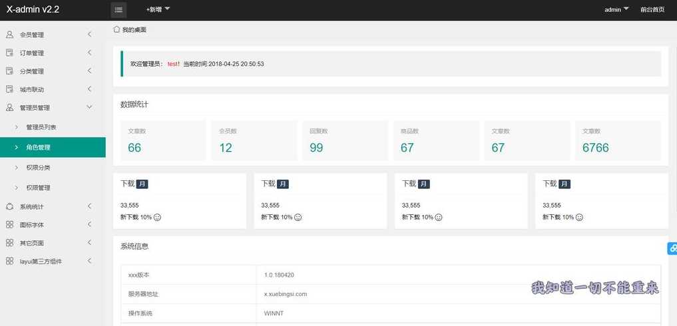The height and width of the screenshot is (326, 677).
Task: Click the 会员管理 person icon
Action: point(9,35)
